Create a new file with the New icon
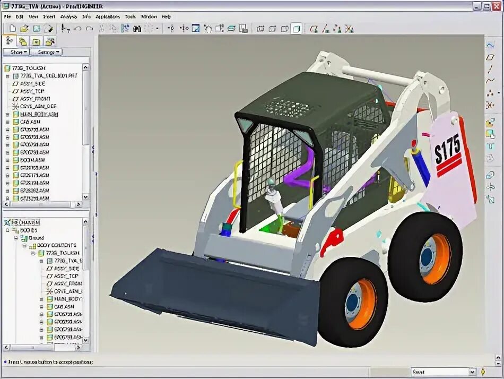The height and width of the screenshot is (379, 504). click(x=12, y=29)
